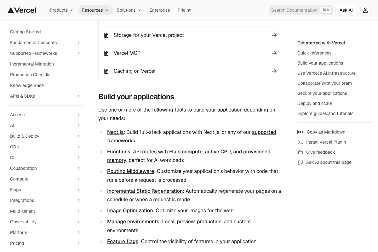The height and width of the screenshot is (252, 378).
Task: Open the Products menu in the top nav
Action: coord(61,10)
